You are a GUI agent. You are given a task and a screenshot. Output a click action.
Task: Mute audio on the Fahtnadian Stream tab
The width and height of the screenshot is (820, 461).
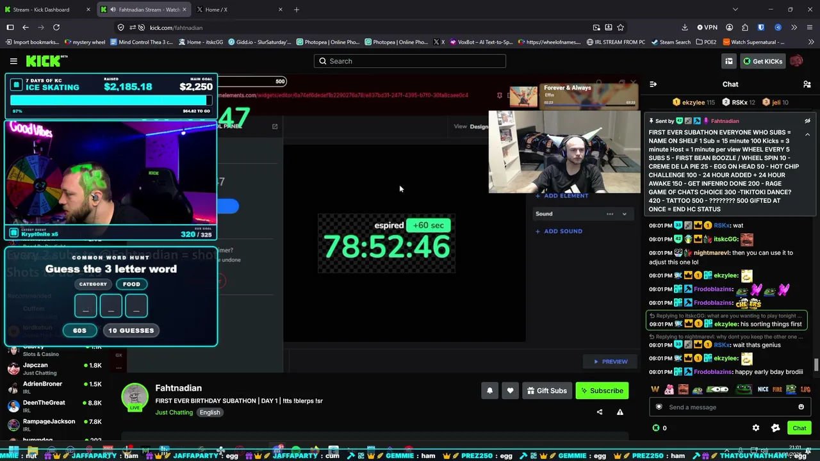pos(113,10)
